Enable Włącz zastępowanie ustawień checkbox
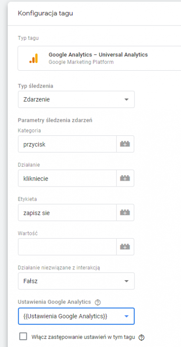Screen dimensions: 181x347 click(23, 337)
